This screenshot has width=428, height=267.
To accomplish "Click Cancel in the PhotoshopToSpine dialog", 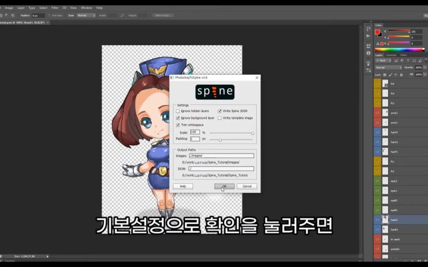I will [247, 186].
